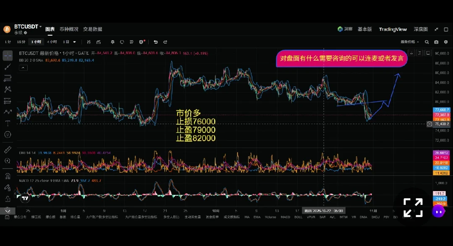Toggle the EMA indicator at the bottom

(257, 217)
